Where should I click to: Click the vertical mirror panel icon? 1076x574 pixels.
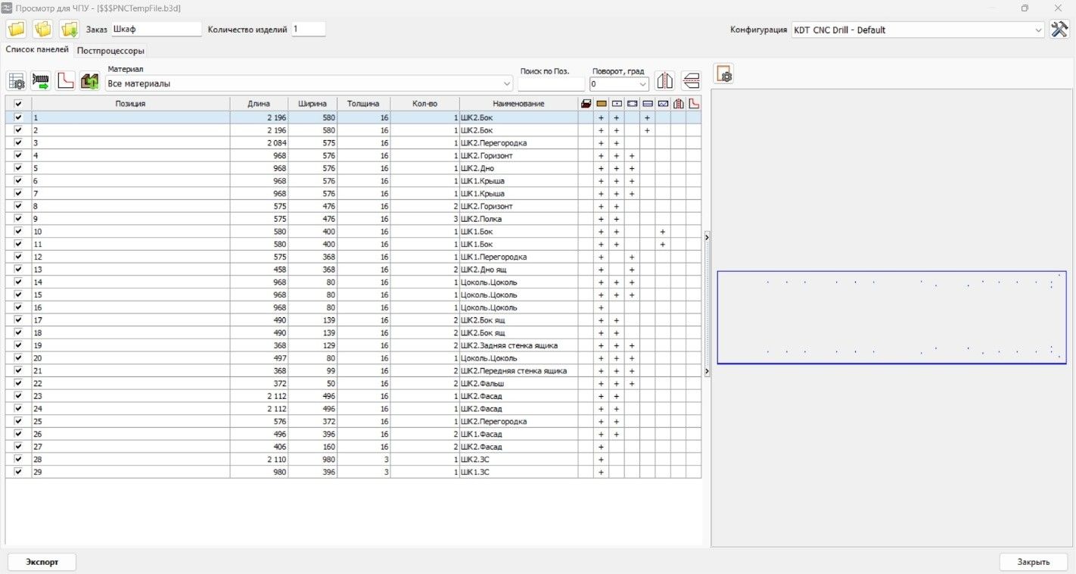tap(664, 80)
